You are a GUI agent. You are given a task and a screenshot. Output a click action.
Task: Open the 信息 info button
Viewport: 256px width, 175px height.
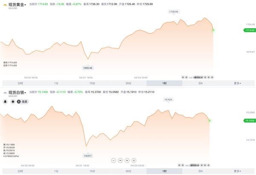[x=23, y=102]
